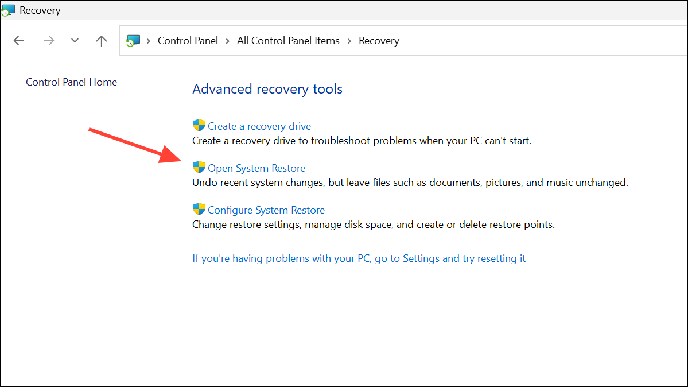This screenshot has width=688, height=387.
Task: Click the back navigation arrow
Action: coord(18,40)
